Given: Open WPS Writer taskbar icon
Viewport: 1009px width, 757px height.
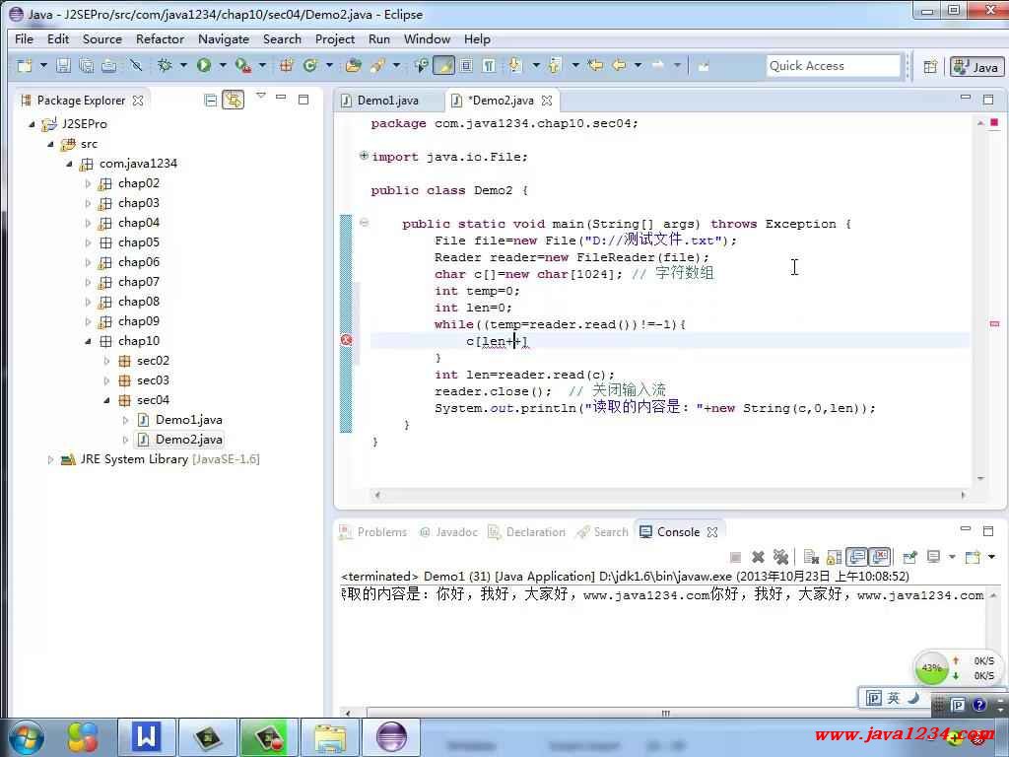Looking at the screenshot, I should 146,737.
